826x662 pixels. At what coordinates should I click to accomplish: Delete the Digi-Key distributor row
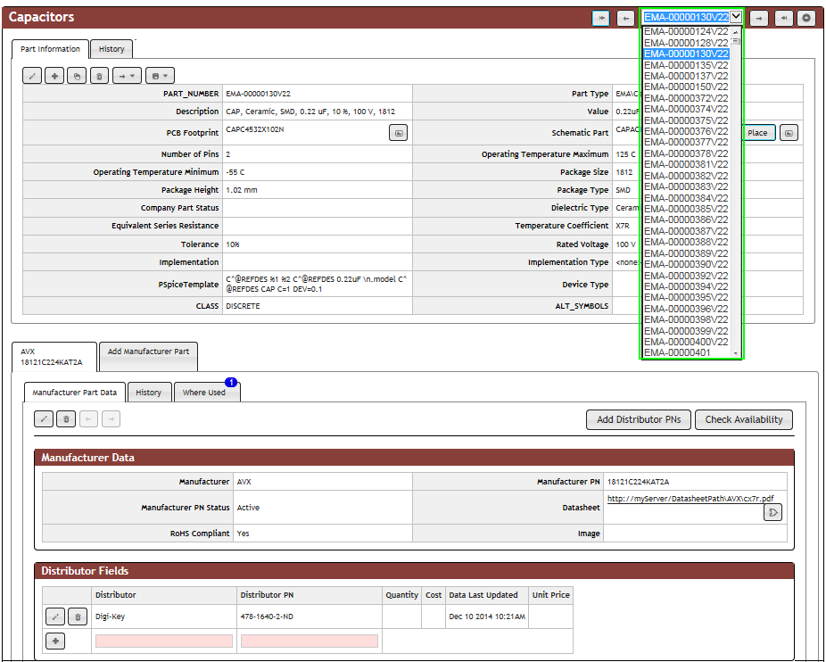pyautogui.click(x=78, y=616)
